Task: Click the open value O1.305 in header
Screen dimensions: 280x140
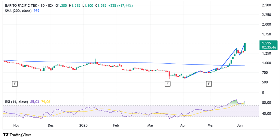Action: [x=61, y=6]
